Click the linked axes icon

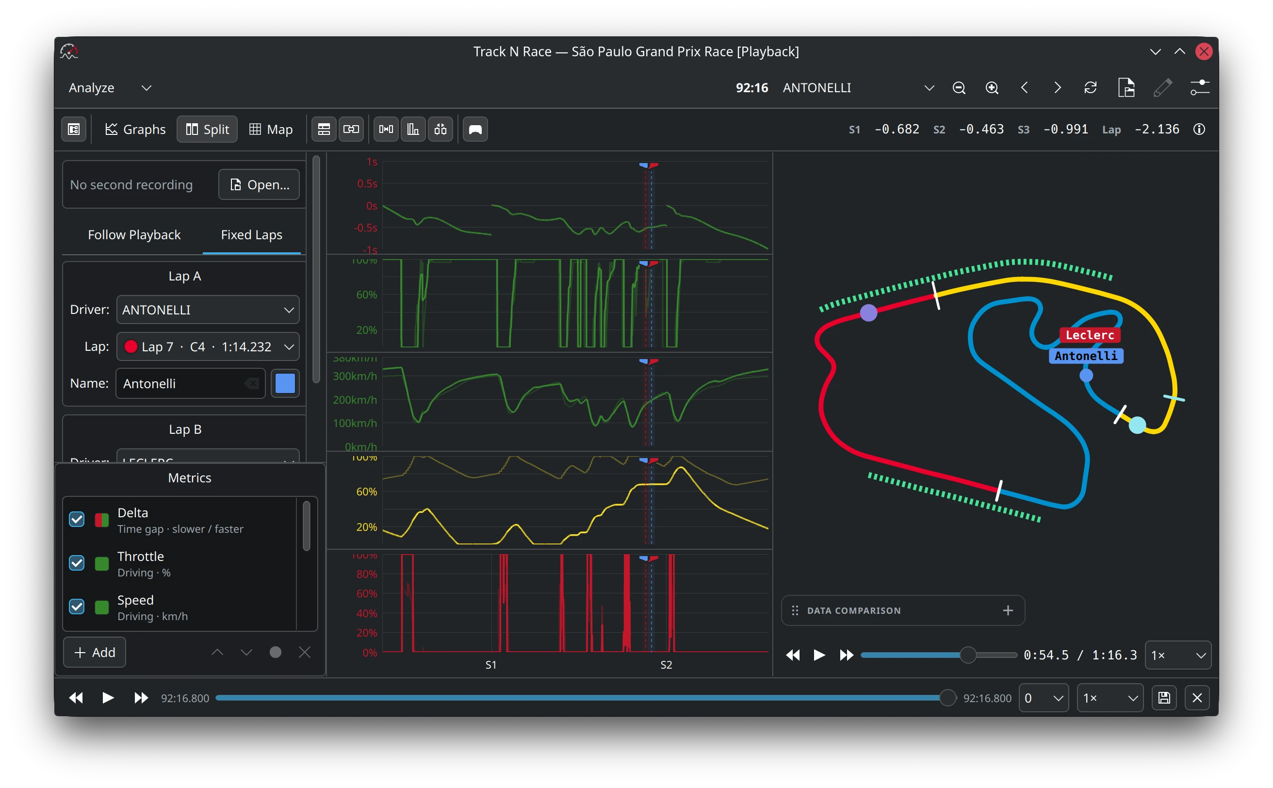(351, 129)
